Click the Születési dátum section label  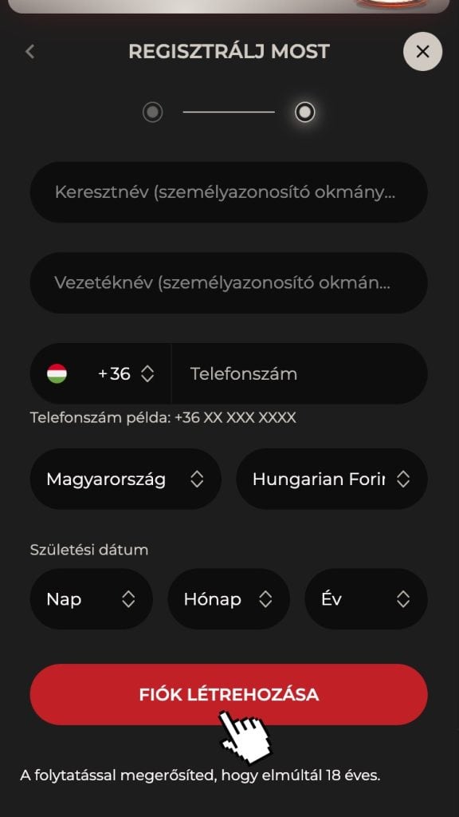(90, 549)
